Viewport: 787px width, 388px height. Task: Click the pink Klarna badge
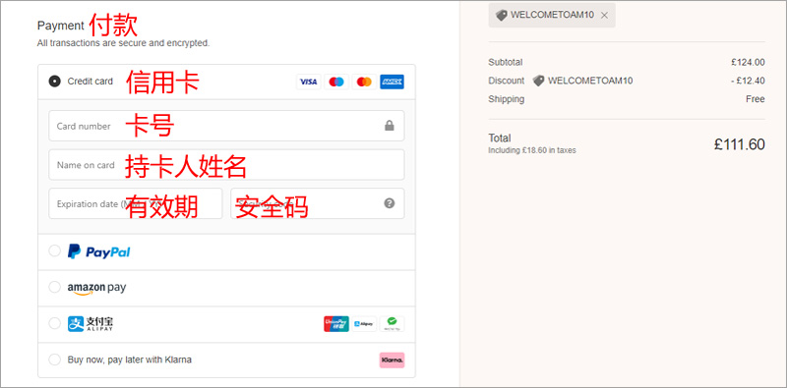coord(392,360)
